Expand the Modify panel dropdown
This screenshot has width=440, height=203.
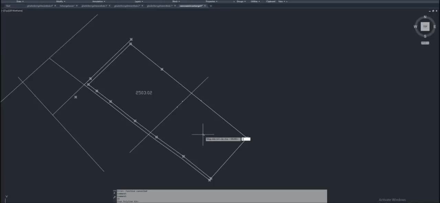tap(60, 1)
